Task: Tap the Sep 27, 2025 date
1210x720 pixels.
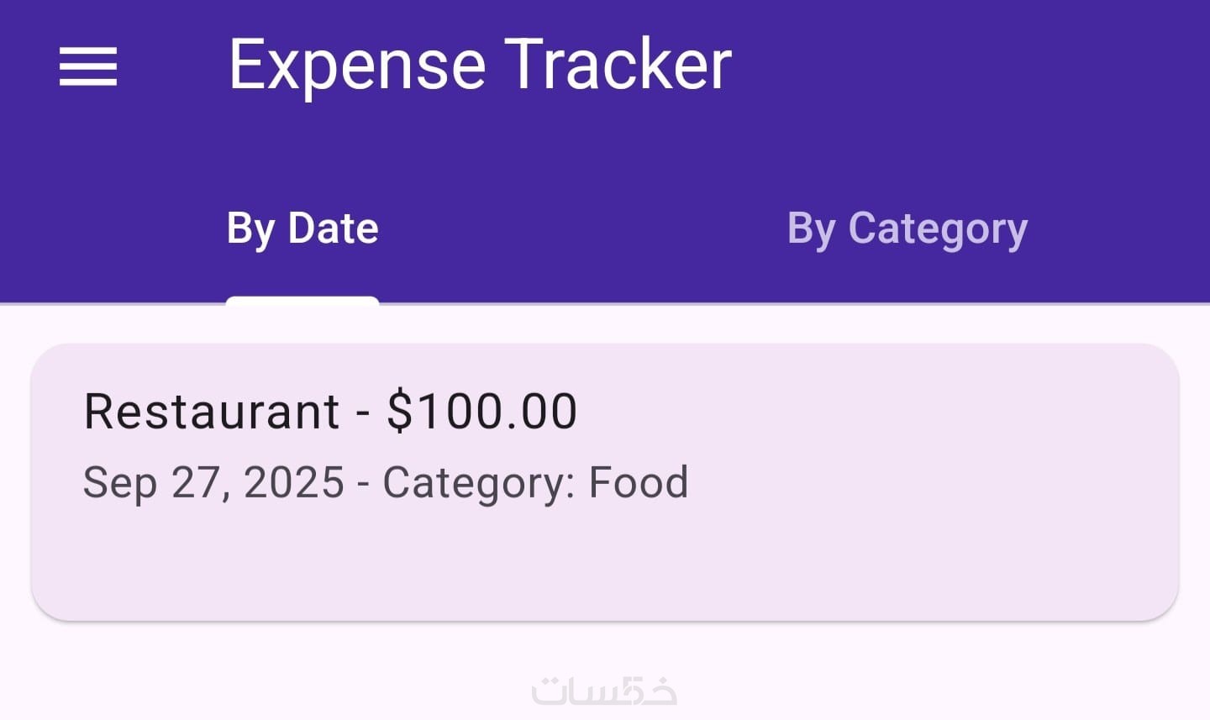Action: coord(213,483)
